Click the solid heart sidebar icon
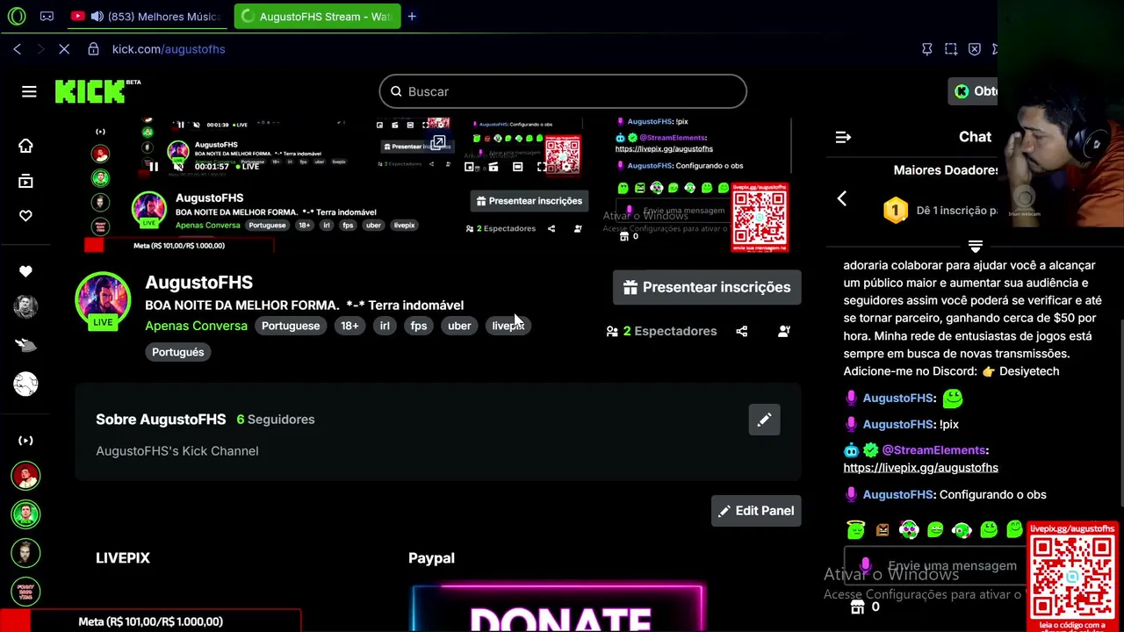1124x632 pixels. (25, 271)
